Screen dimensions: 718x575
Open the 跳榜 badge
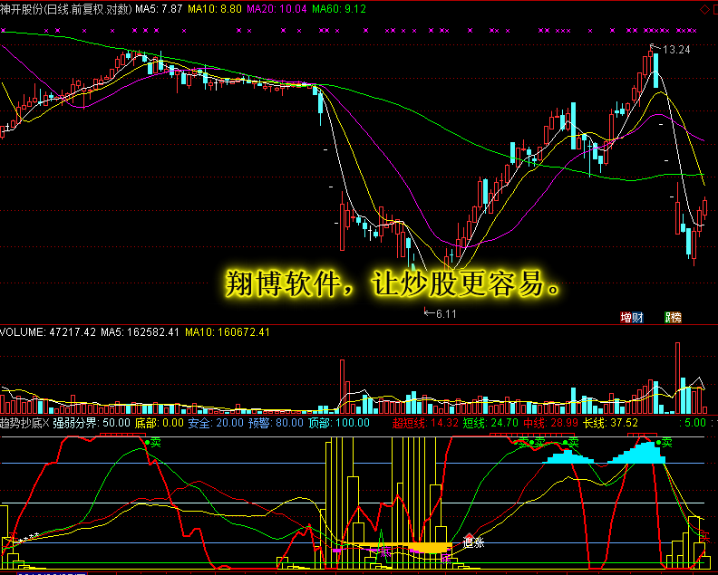(673, 317)
